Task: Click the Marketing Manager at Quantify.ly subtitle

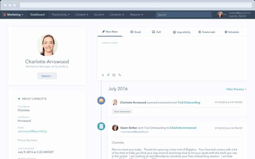Action: tap(47, 66)
